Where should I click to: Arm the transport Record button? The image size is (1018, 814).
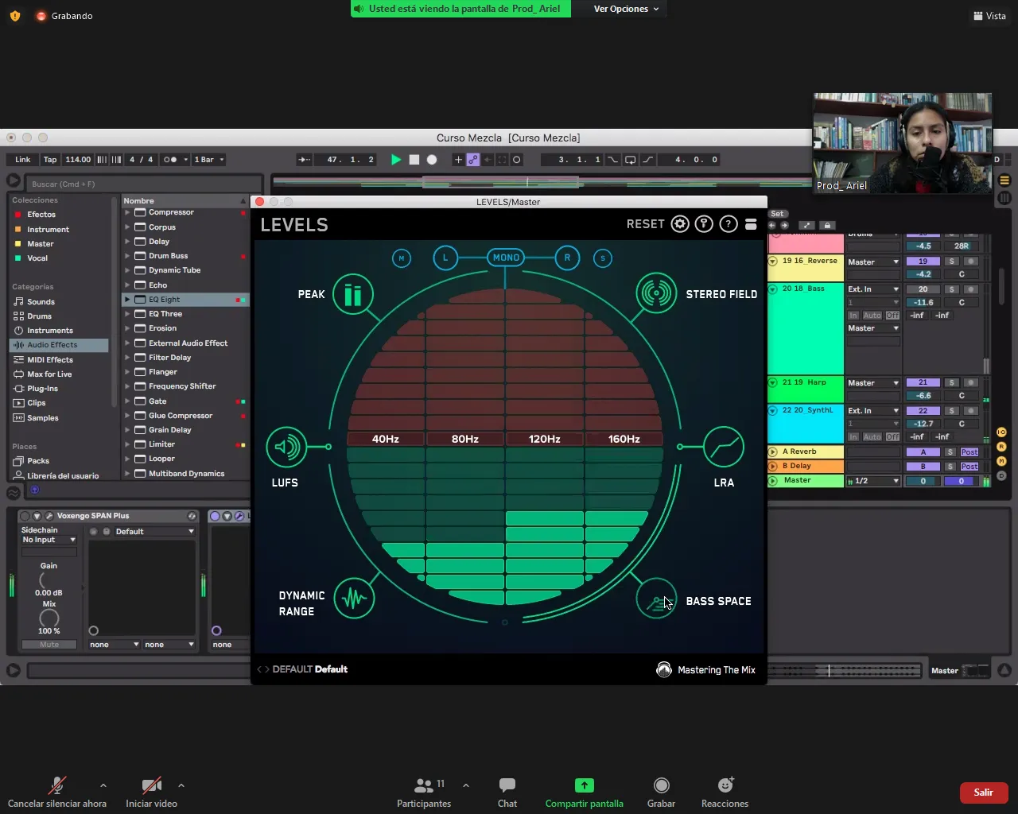click(x=432, y=160)
